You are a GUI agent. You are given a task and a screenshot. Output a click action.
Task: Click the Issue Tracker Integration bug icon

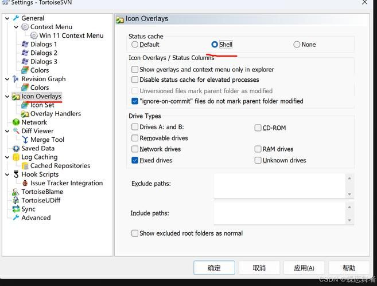pyautogui.click(x=25, y=183)
